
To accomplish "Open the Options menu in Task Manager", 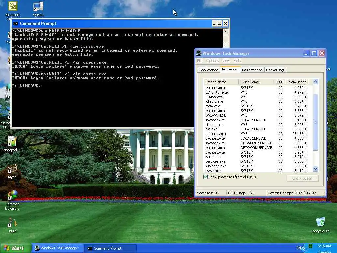I will tap(212, 61).
